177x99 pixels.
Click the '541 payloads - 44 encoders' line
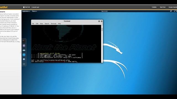pyautogui.click(x=56, y=56)
